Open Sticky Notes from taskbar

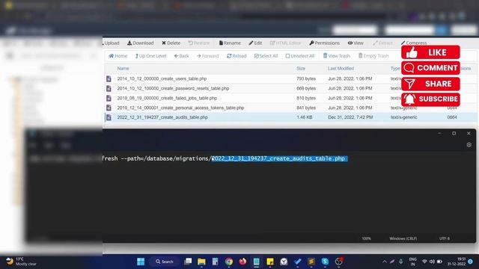pos(270,262)
